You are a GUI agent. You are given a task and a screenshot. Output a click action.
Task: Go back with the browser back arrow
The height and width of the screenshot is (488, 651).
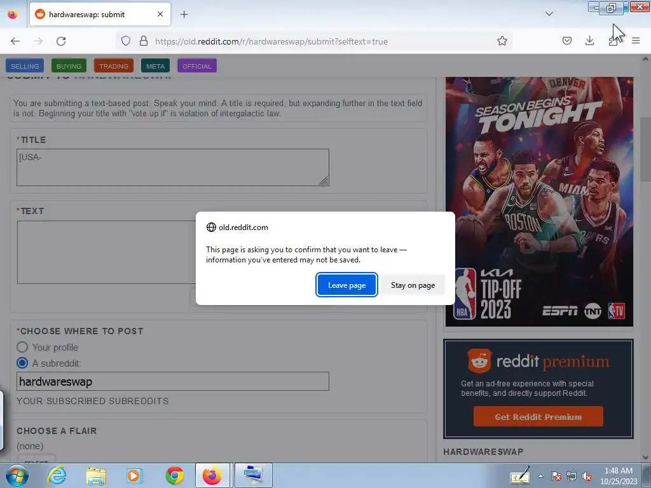(15, 41)
